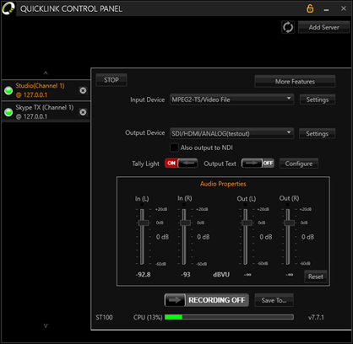Click green status light for Skype TX
Image resolution: width=353 pixels, height=344 pixels.
[8, 112]
